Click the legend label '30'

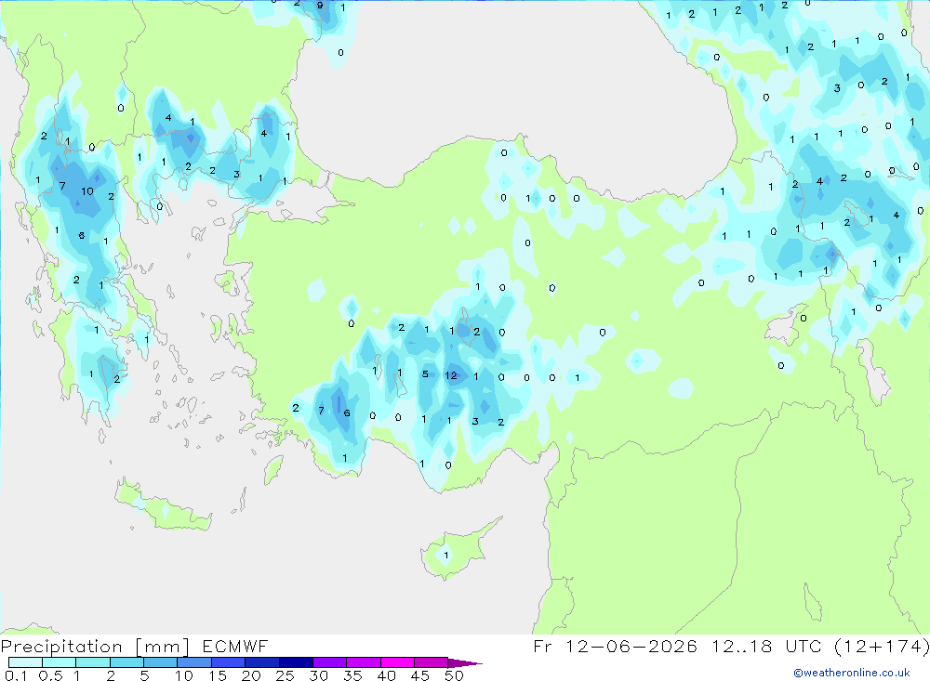319,675
